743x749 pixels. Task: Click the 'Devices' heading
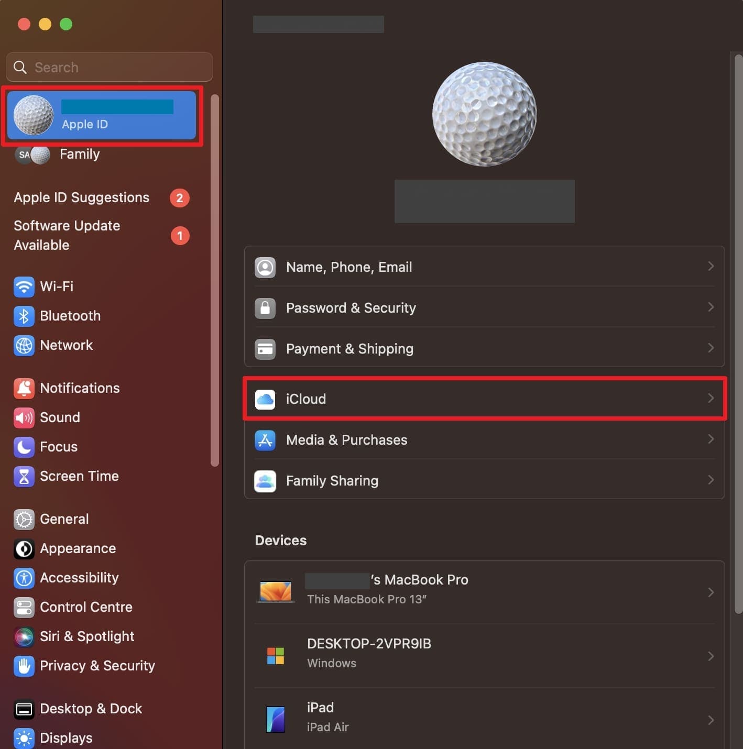[281, 541]
